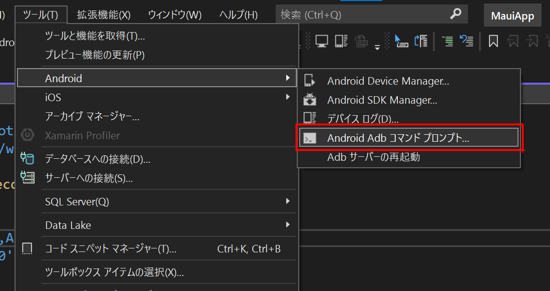Click the database connection icon
This screenshot has width=550, height=291.
28,158
